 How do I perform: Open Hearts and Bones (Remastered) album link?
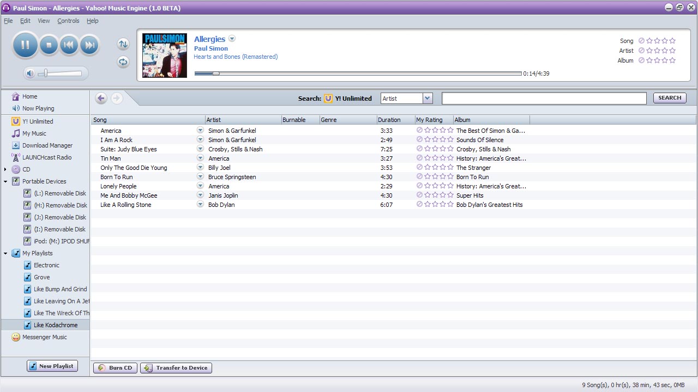coord(236,57)
